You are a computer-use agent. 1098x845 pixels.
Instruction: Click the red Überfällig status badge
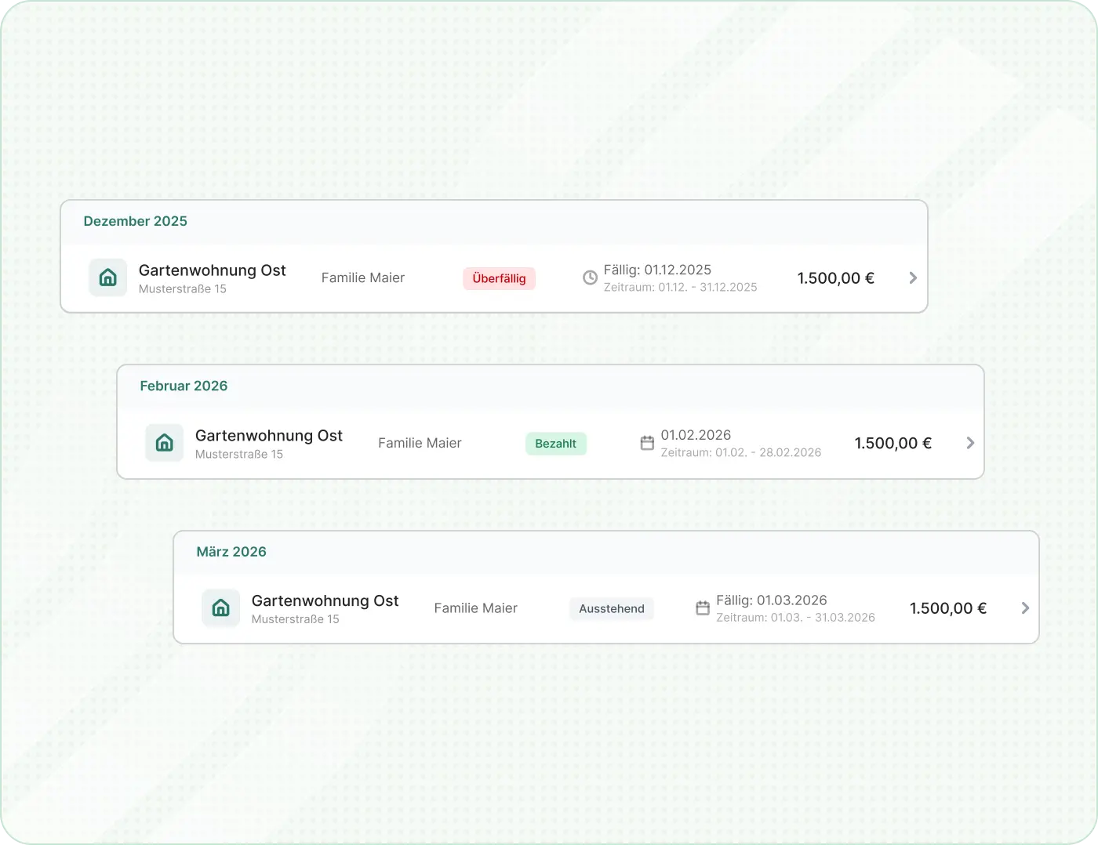(499, 278)
